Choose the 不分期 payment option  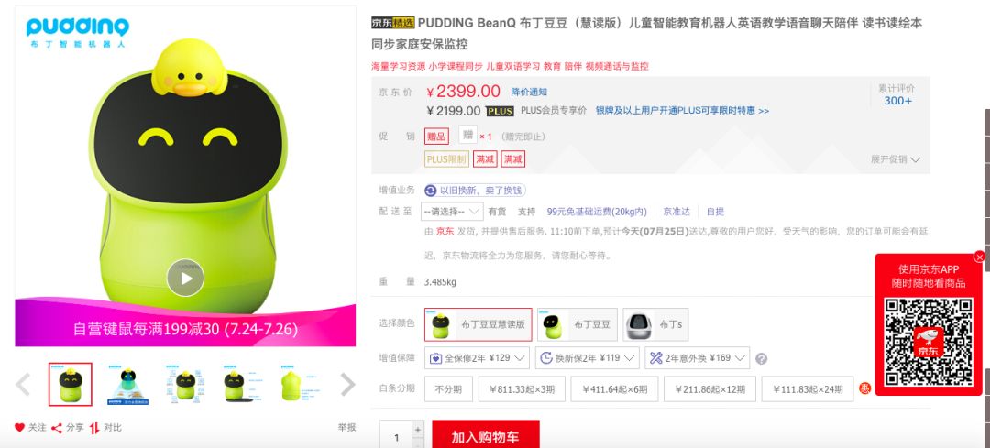[448, 389]
